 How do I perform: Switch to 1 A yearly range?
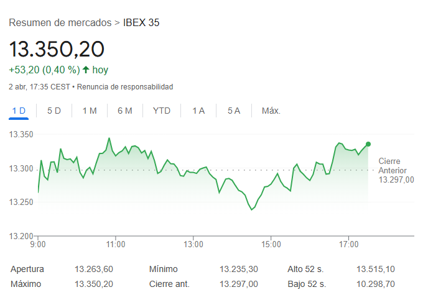198,111
